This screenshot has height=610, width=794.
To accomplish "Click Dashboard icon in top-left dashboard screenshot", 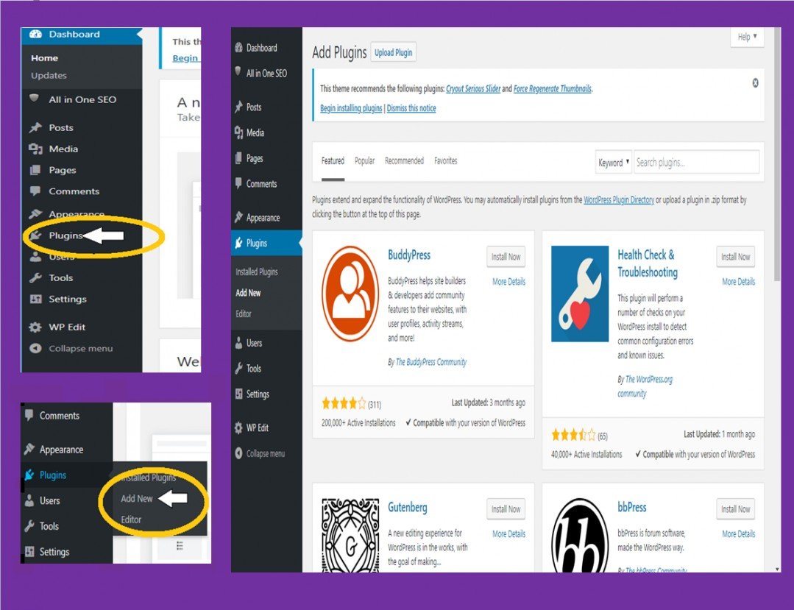I will (x=36, y=34).
